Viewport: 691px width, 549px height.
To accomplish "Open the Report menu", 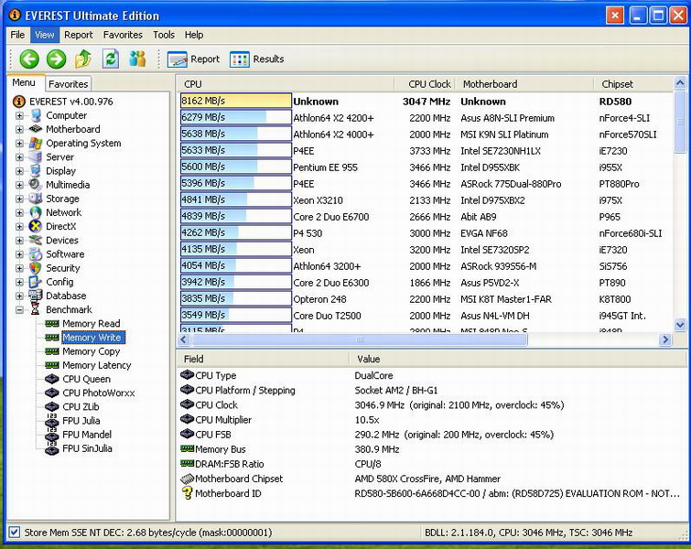I will [79, 35].
